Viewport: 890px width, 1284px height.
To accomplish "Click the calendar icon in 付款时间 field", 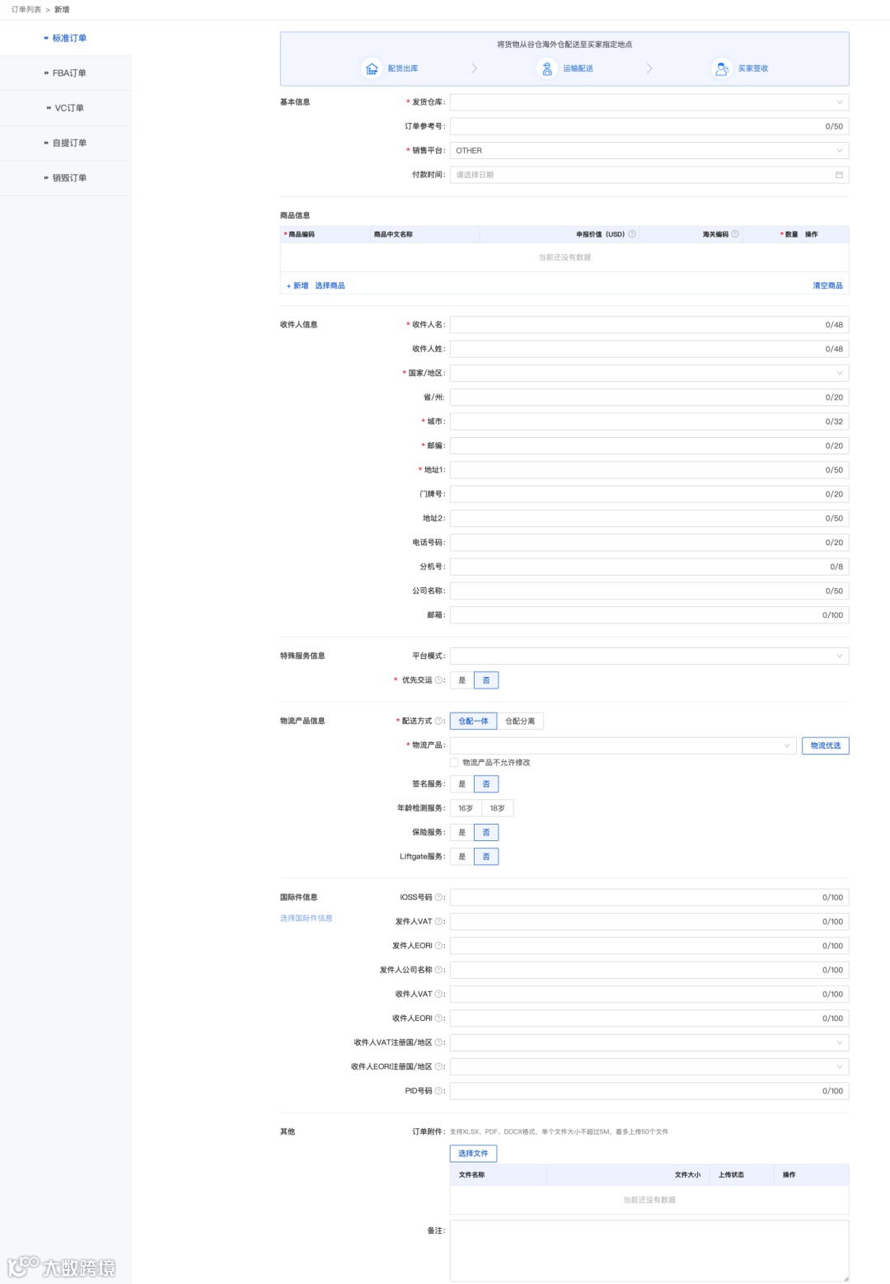I will coord(839,175).
